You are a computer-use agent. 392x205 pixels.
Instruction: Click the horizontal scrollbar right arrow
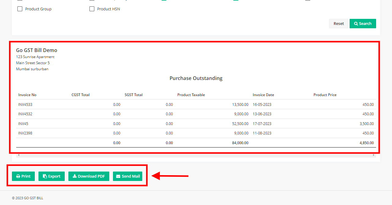pyautogui.click(x=373, y=155)
